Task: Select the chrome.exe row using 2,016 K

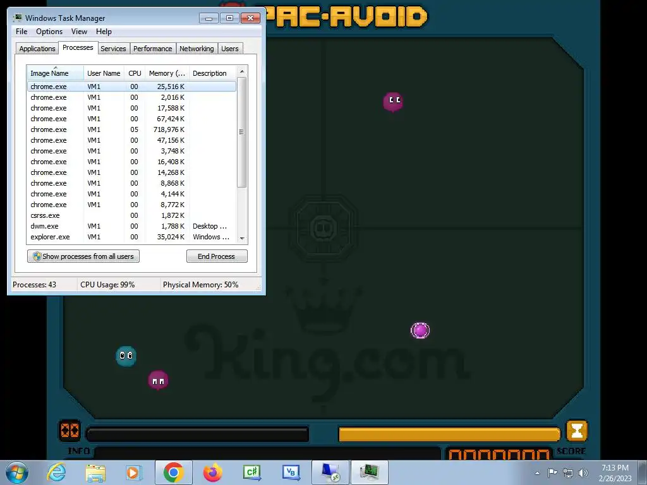Action: click(x=131, y=97)
